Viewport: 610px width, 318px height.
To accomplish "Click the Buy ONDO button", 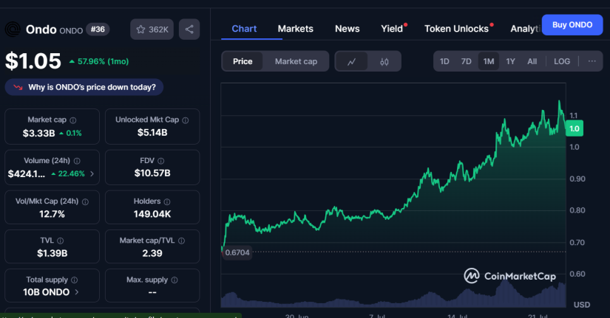I will tap(572, 25).
